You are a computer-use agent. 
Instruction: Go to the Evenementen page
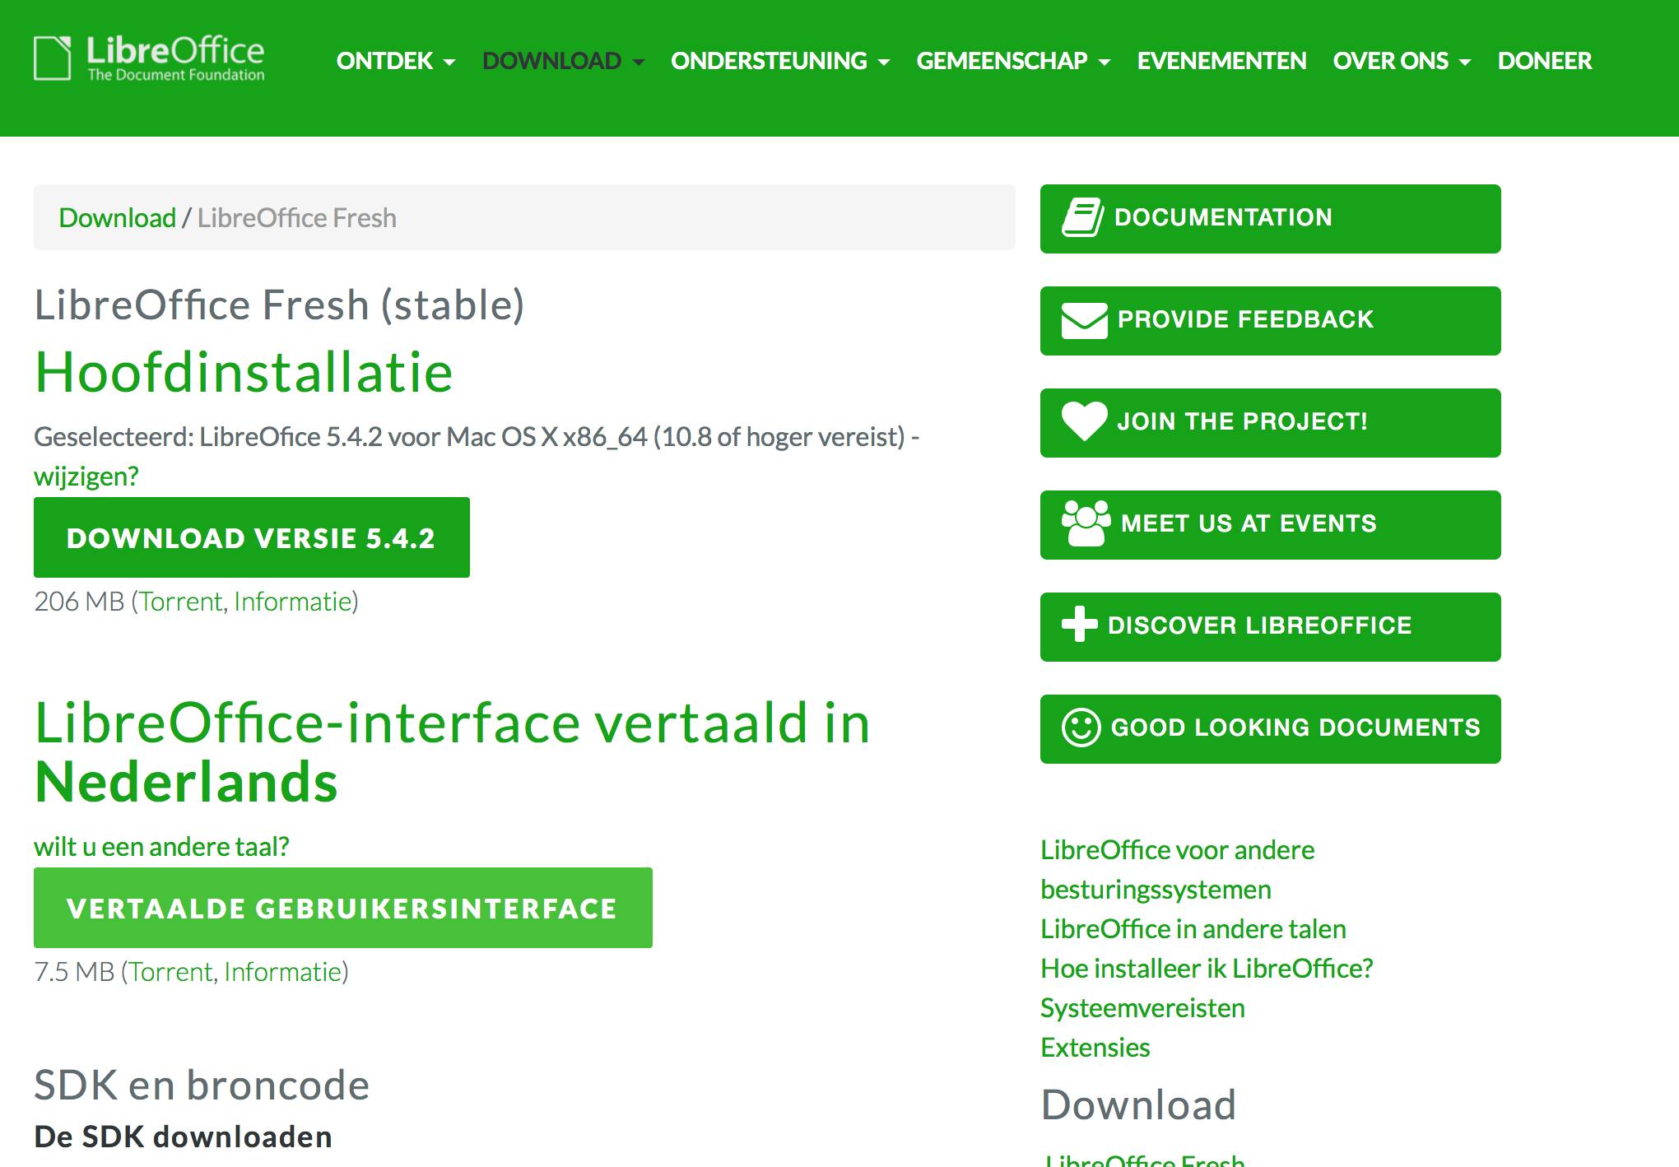pyautogui.click(x=1221, y=61)
